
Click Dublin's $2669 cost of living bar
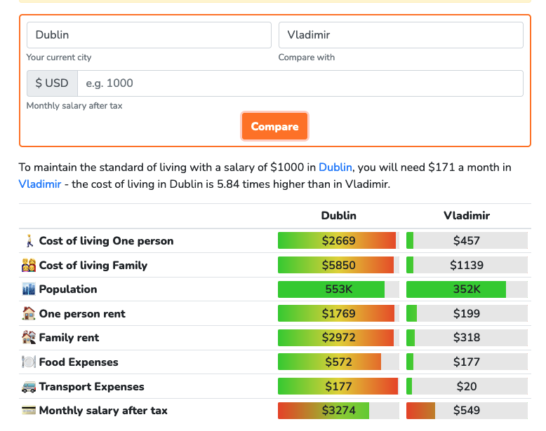338,241
